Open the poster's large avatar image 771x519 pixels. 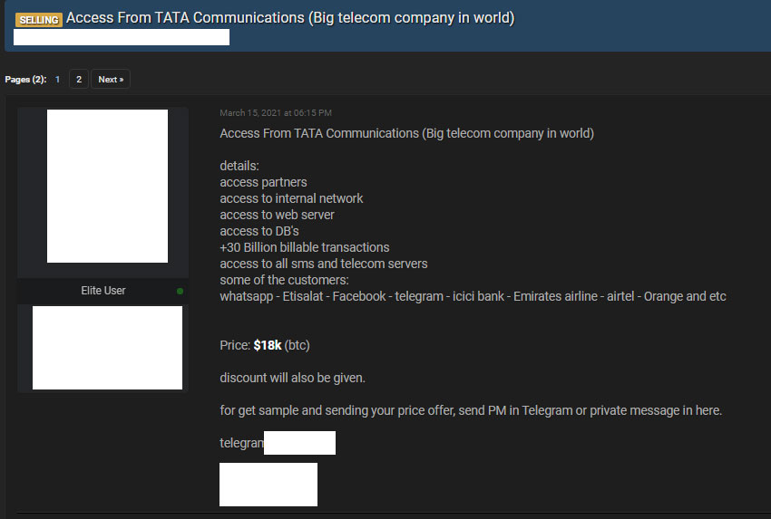107,186
